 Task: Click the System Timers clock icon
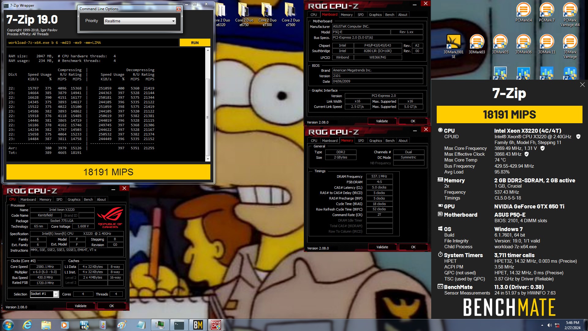point(440,255)
